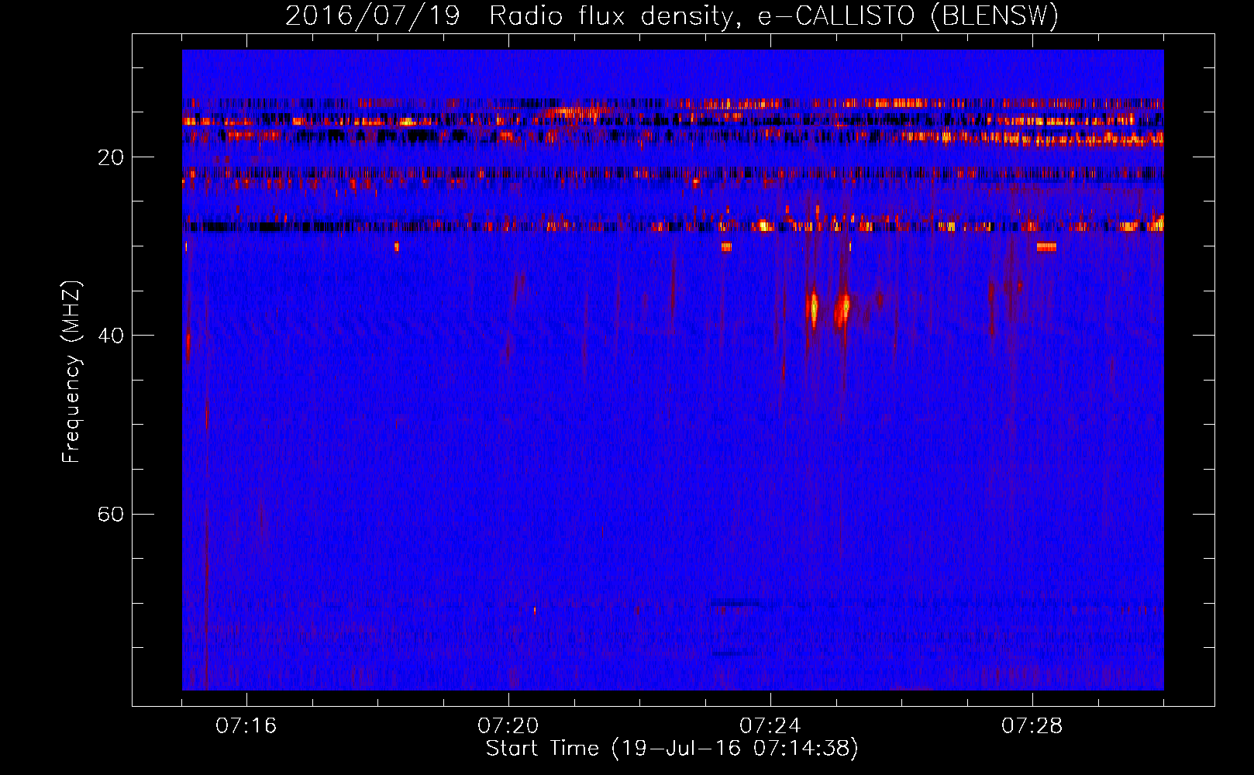
Task: Select the 'e-CALLISTO (BLENSW)' title text
Action: click(x=908, y=16)
